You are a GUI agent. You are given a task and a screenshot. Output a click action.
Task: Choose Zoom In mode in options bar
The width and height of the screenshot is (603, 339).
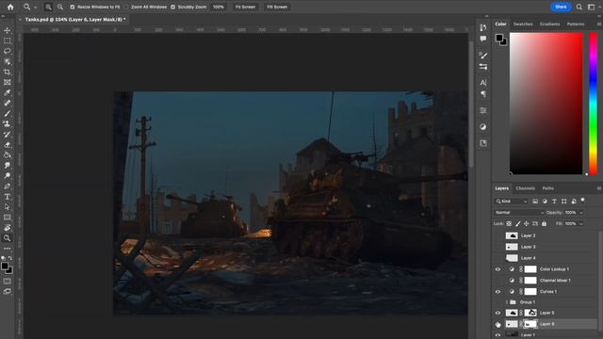pyautogui.click(x=48, y=7)
